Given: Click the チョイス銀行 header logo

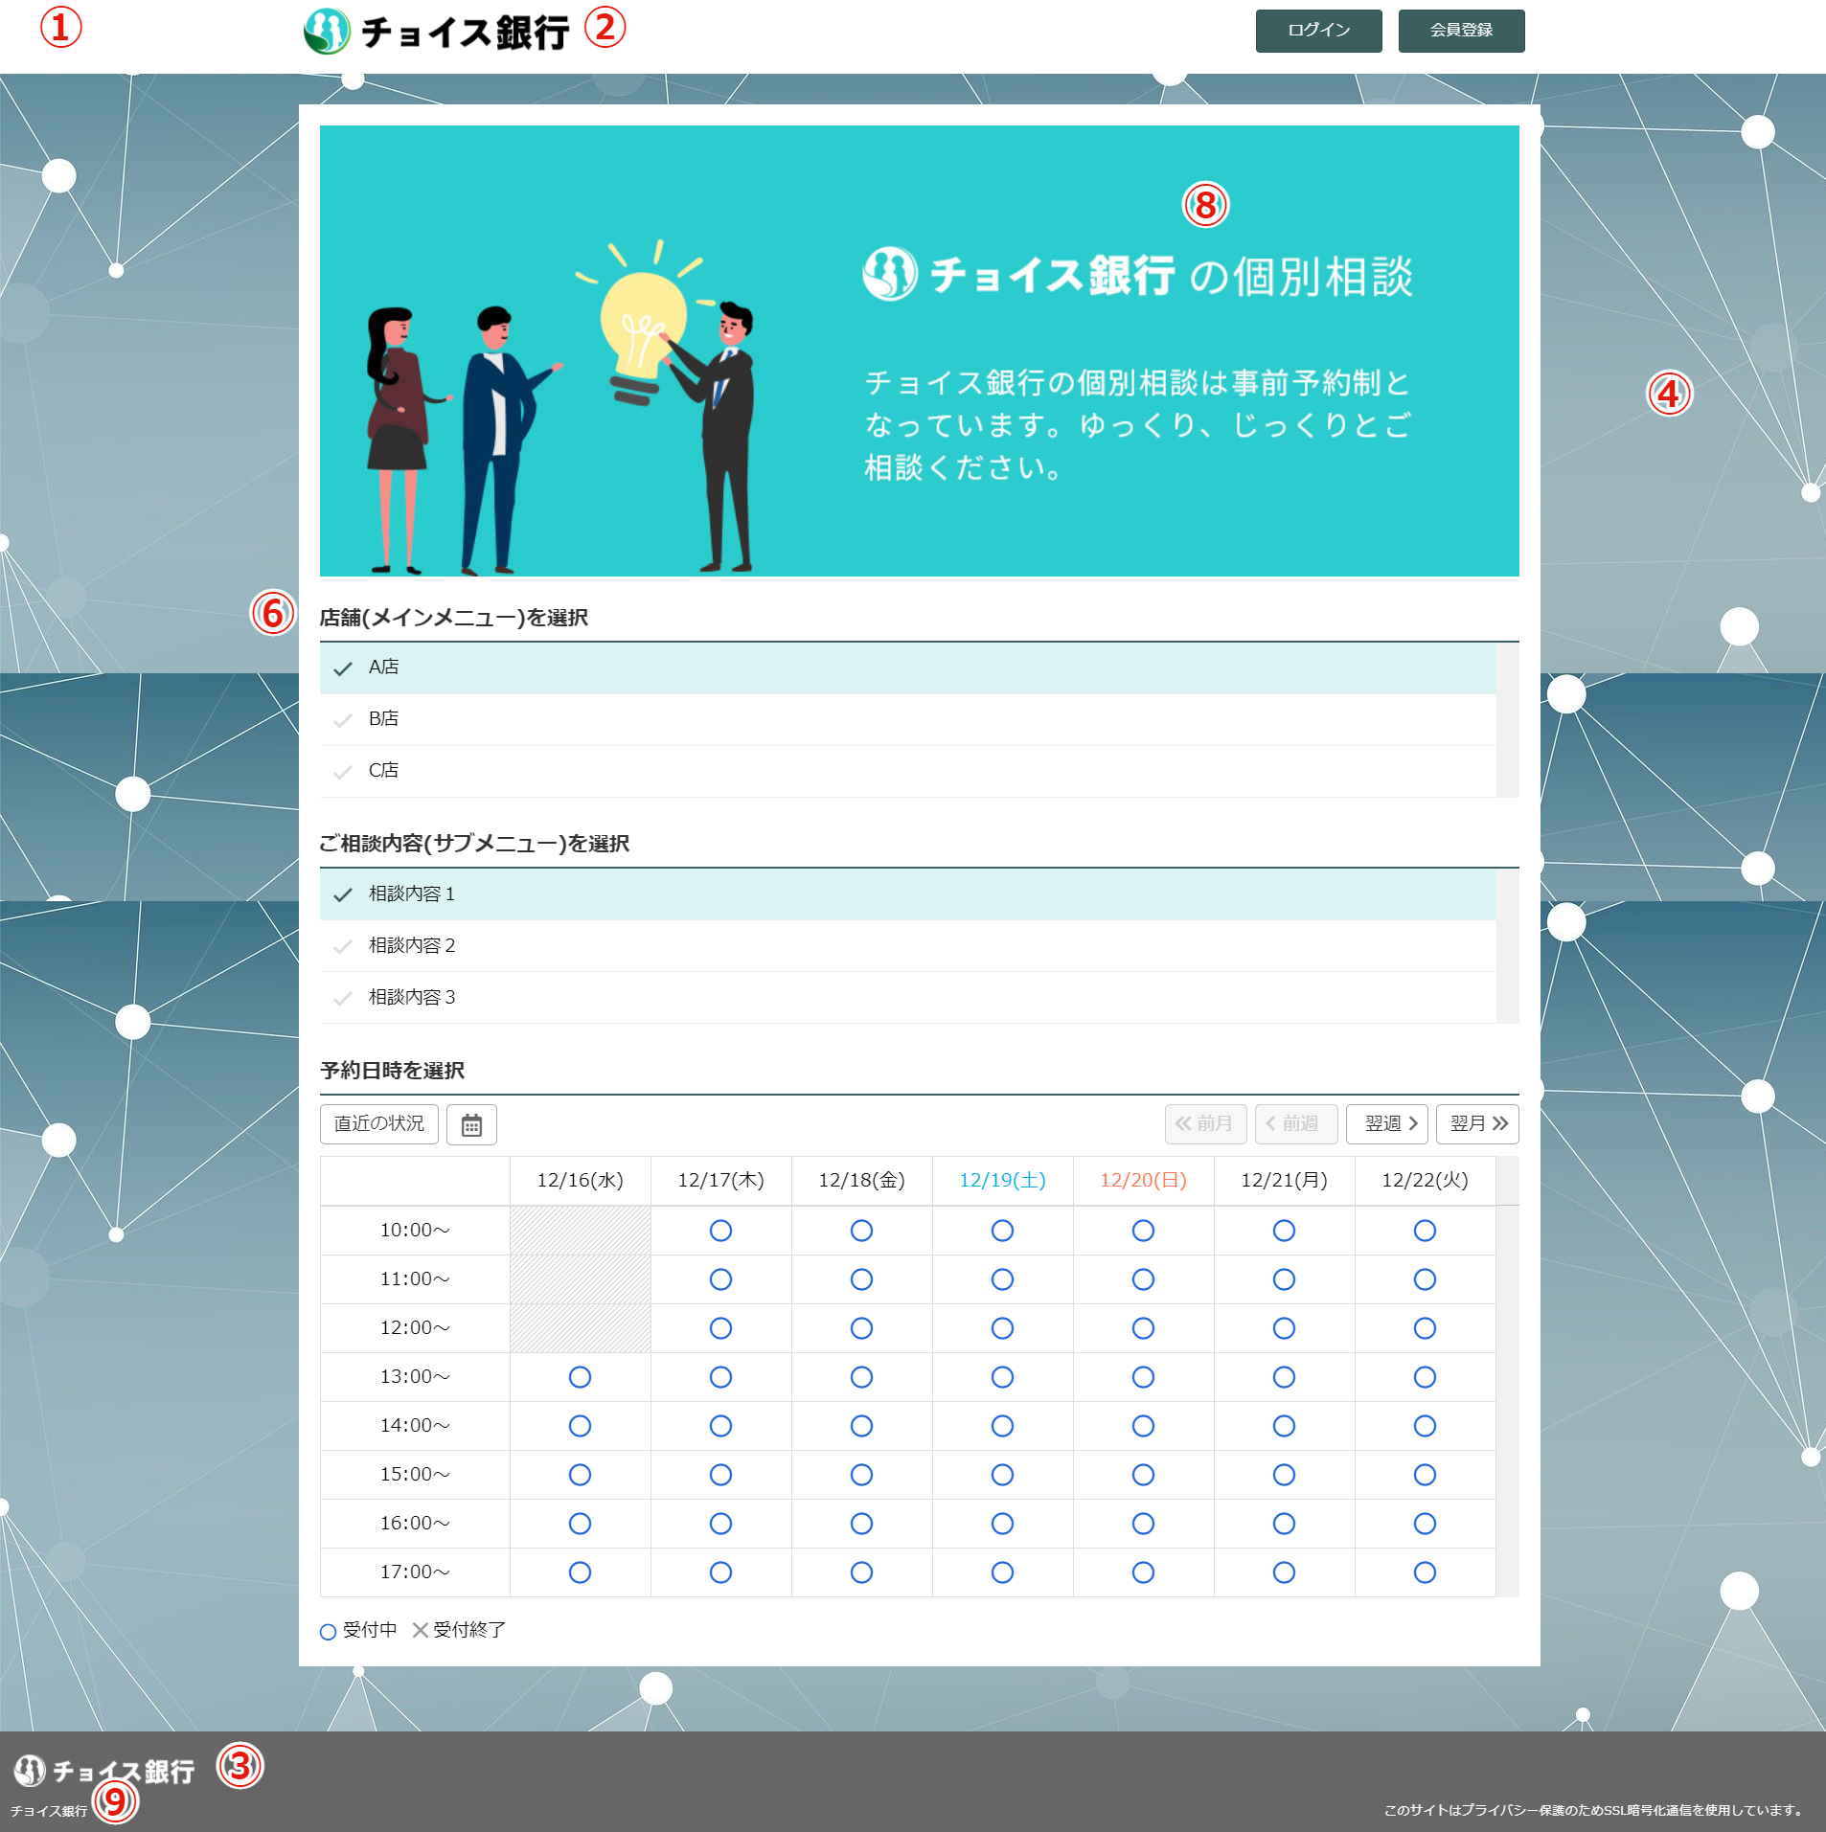Looking at the screenshot, I should tap(437, 32).
